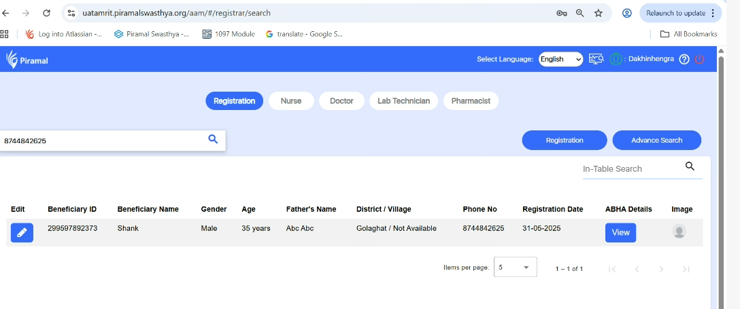Bookmark this page with the star icon
This screenshot has width=740, height=309.
[599, 13]
